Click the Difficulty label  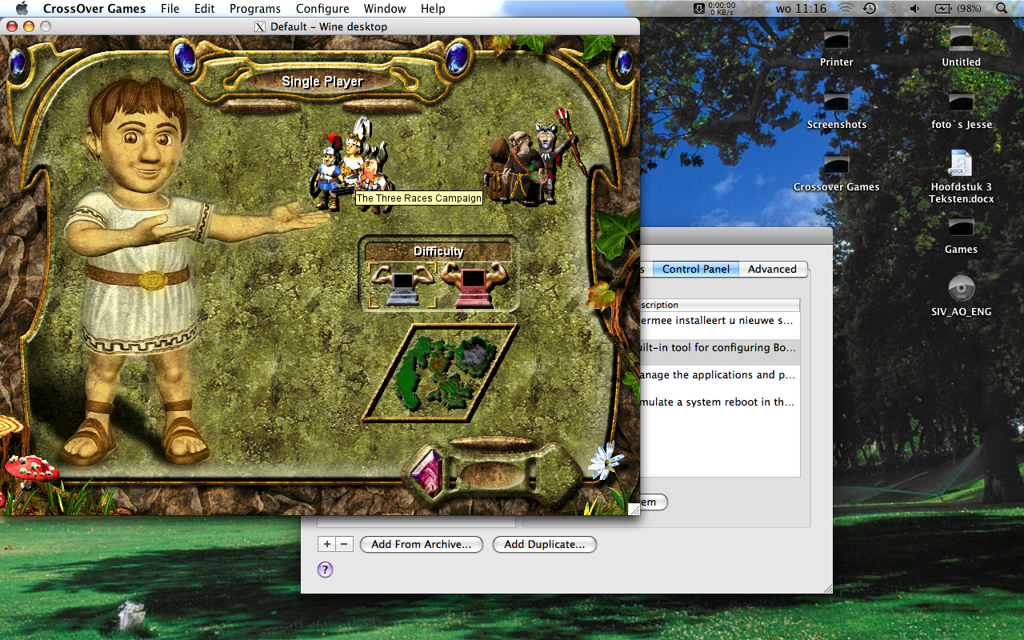(x=438, y=251)
